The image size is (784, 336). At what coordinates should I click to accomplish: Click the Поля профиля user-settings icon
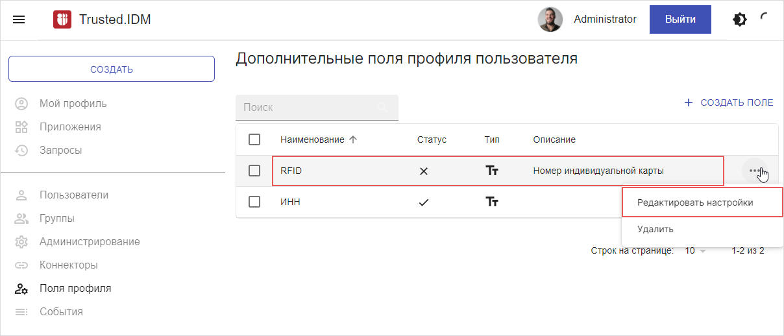[x=21, y=289]
